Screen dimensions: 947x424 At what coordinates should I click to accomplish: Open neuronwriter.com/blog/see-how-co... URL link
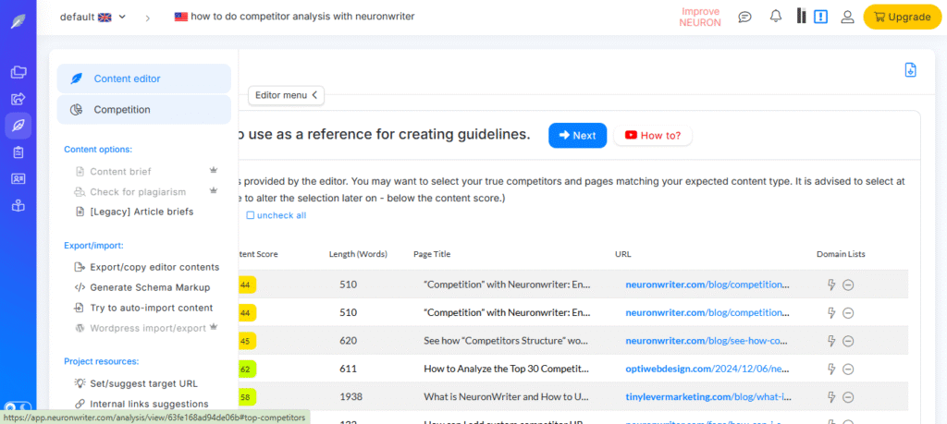pos(707,341)
